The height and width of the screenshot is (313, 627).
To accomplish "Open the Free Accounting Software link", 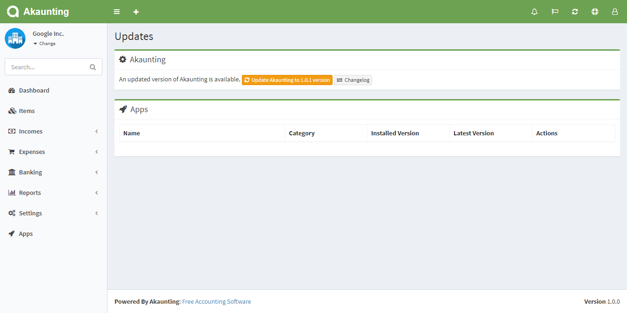I will pyautogui.click(x=216, y=301).
